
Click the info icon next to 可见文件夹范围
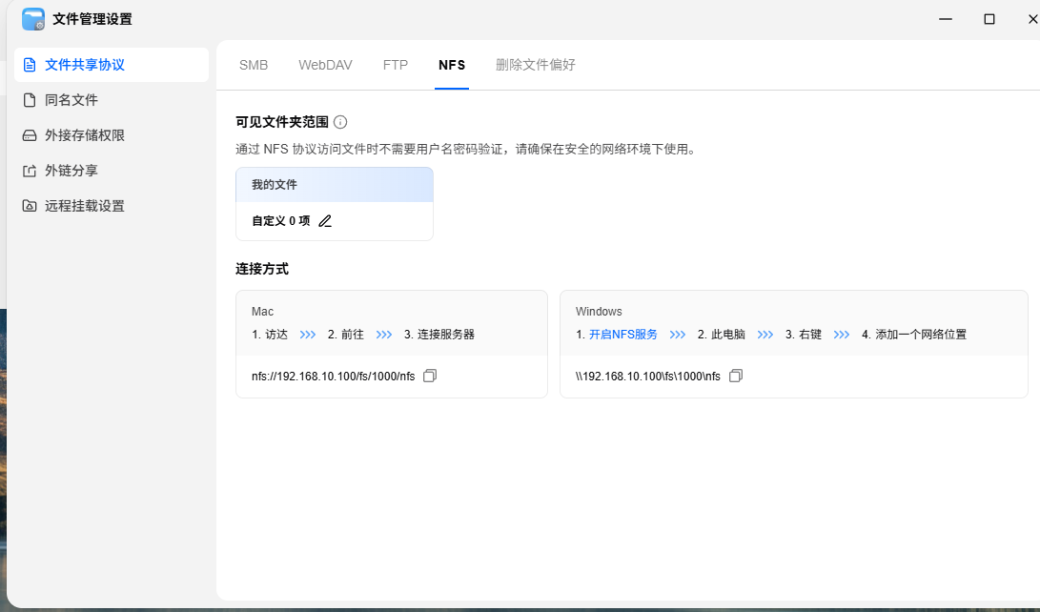[340, 122]
